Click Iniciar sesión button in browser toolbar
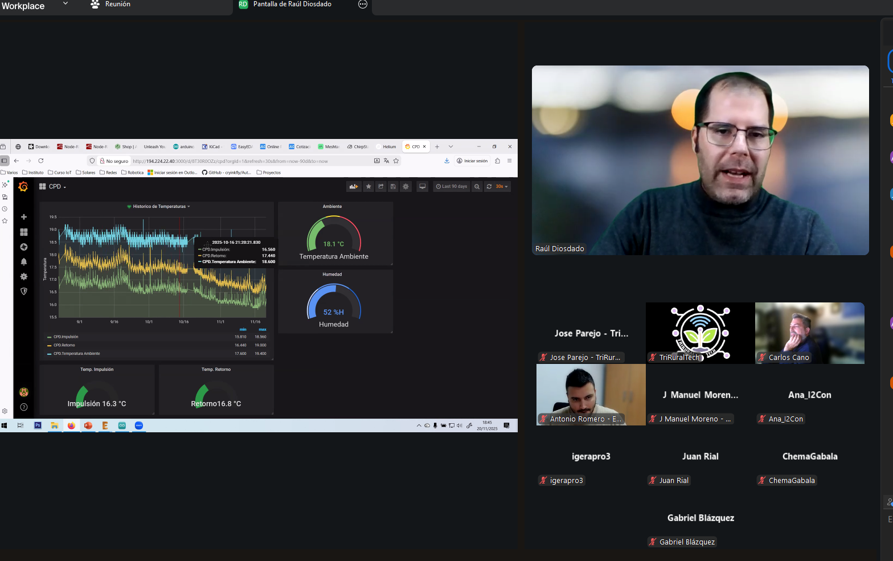 pos(472,161)
